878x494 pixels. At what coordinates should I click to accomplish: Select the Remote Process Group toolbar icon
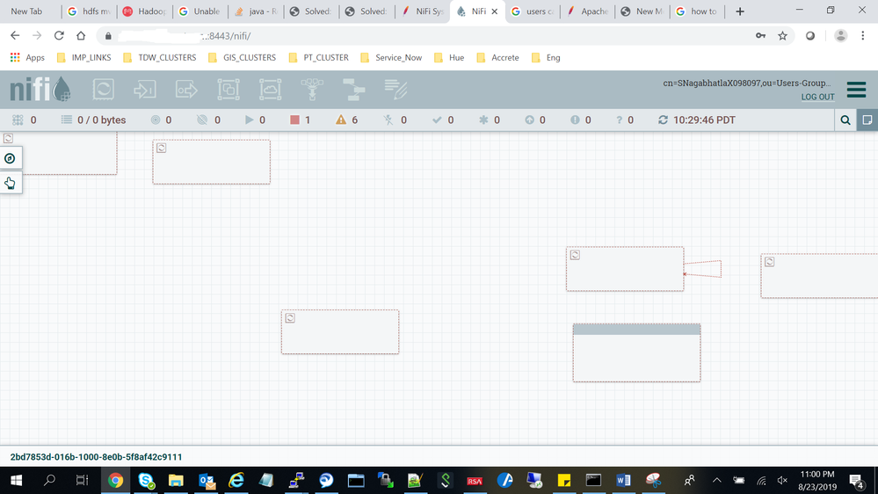pos(270,90)
